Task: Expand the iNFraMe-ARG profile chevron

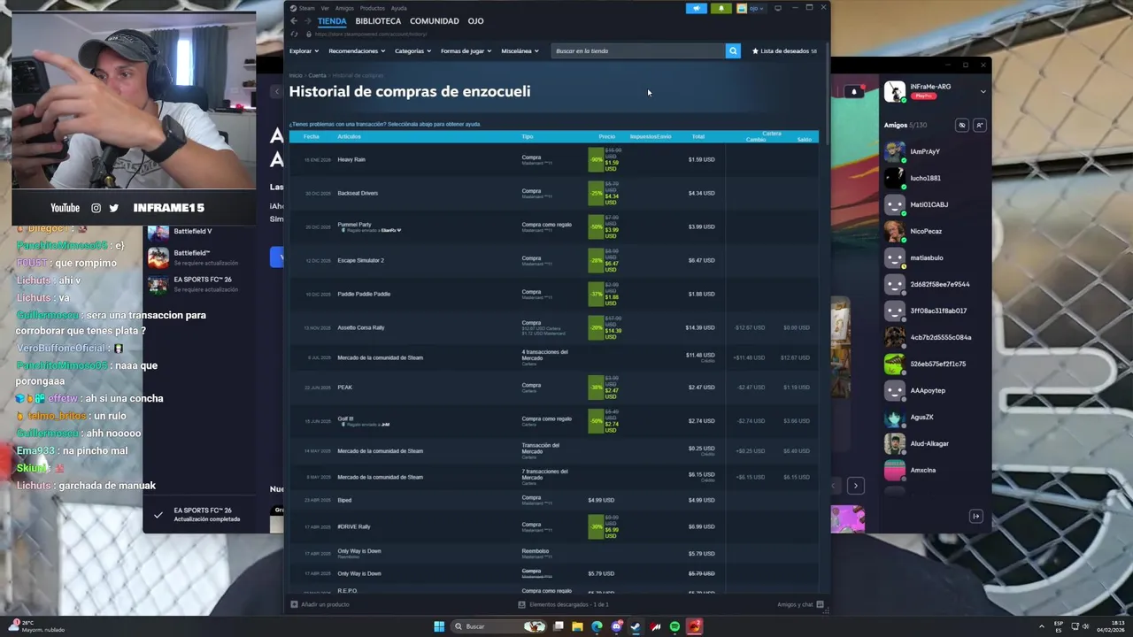Action: click(x=983, y=90)
